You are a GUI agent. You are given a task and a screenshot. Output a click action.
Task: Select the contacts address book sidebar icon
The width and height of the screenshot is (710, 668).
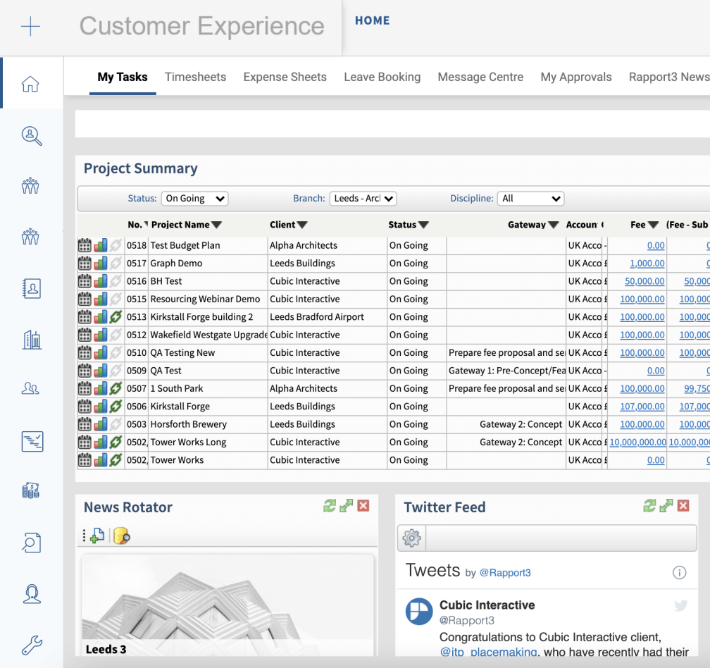tap(32, 288)
